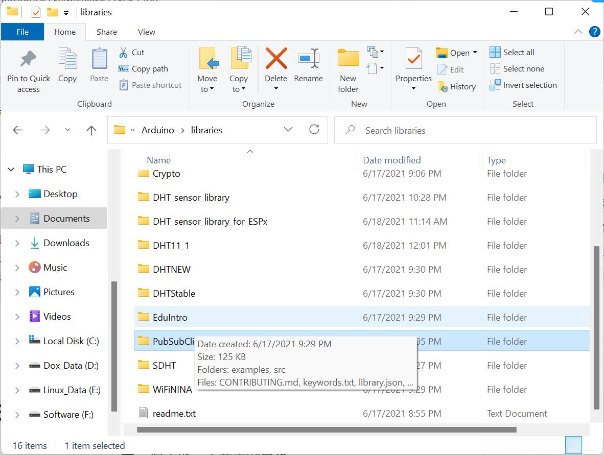Image resolution: width=604 pixels, height=455 pixels.
Task: Sort by the Date modified column header
Action: (392, 160)
